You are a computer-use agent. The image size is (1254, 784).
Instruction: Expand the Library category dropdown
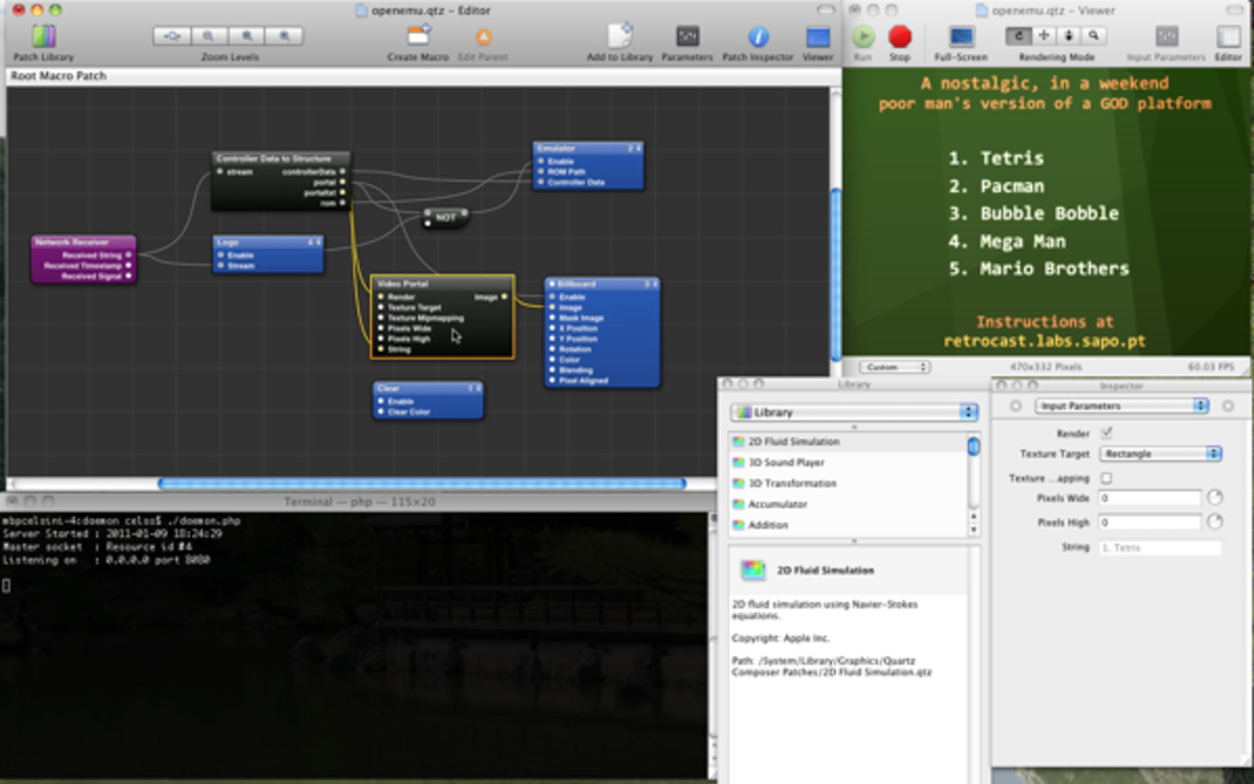pos(854,413)
